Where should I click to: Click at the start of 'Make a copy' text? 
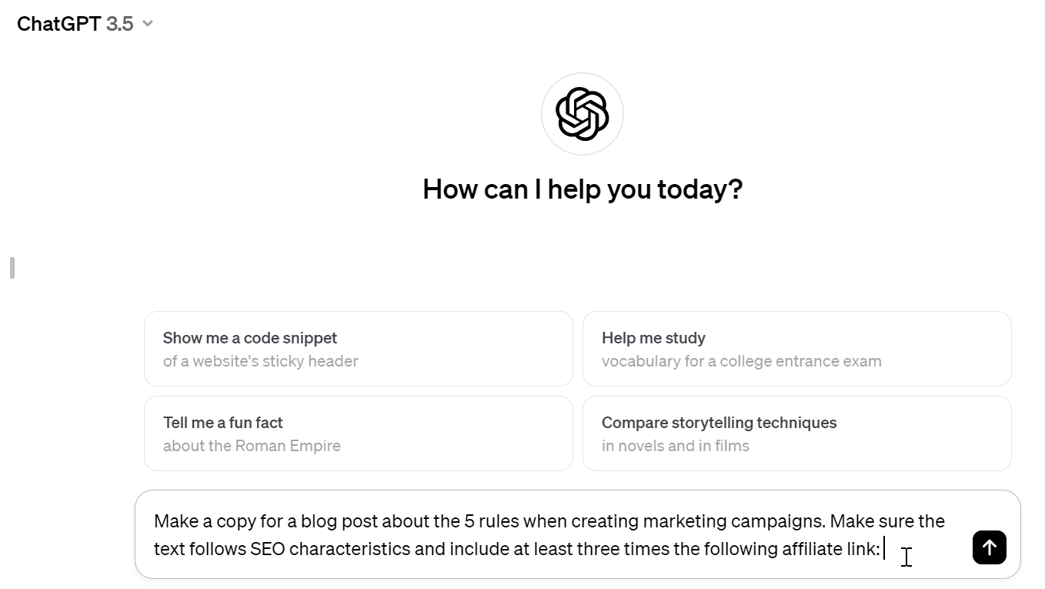tap(155, 521)
